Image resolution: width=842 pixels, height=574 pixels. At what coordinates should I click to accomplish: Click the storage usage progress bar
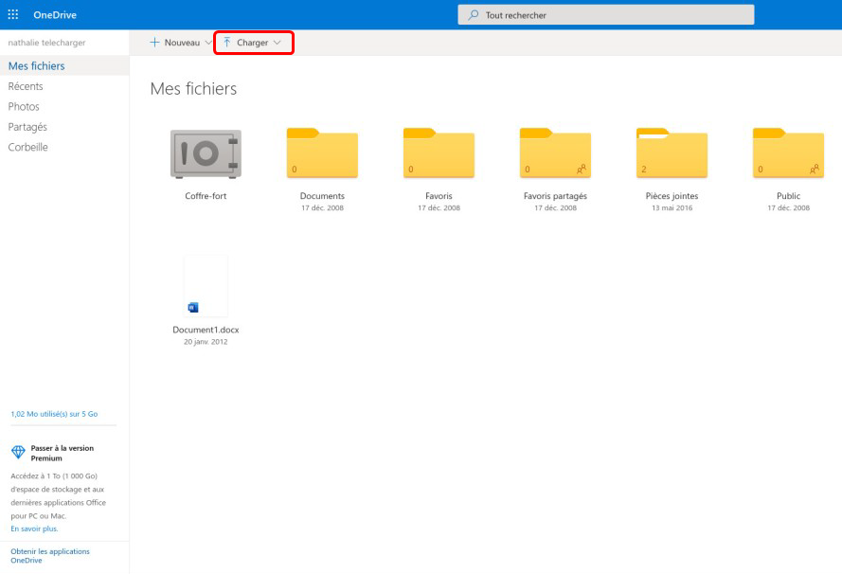(63, 425)
